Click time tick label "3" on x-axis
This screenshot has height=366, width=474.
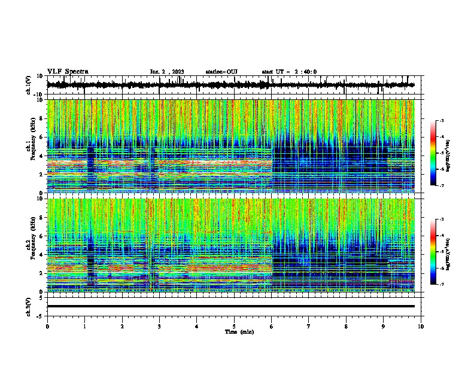pyautogui.click(x=159, y=327)
